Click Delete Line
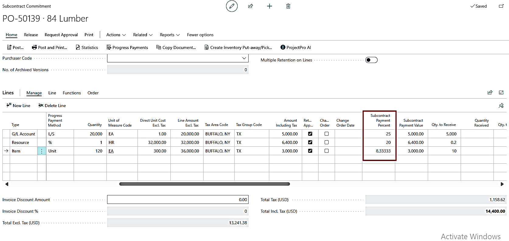The height and width of the screenshot is (241, 509). (x=52, y=106)
